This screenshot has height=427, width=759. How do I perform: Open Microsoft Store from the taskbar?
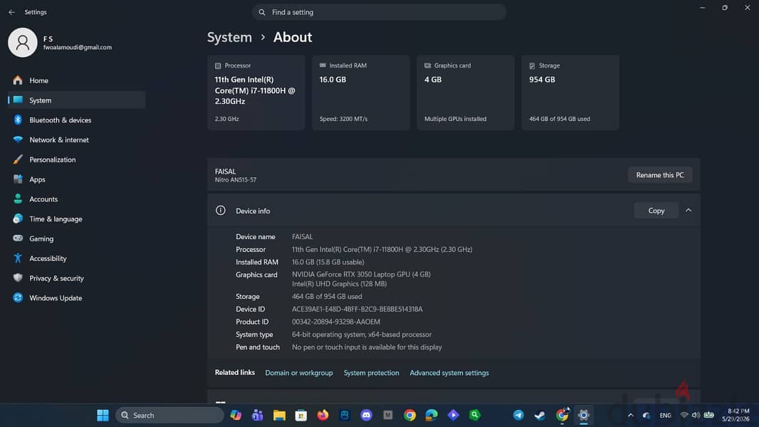point(301,416)
